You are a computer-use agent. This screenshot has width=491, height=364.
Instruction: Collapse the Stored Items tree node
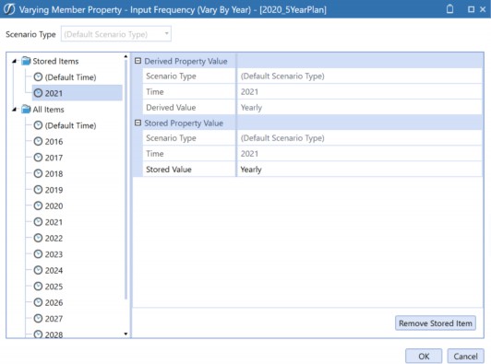[14, 62]
